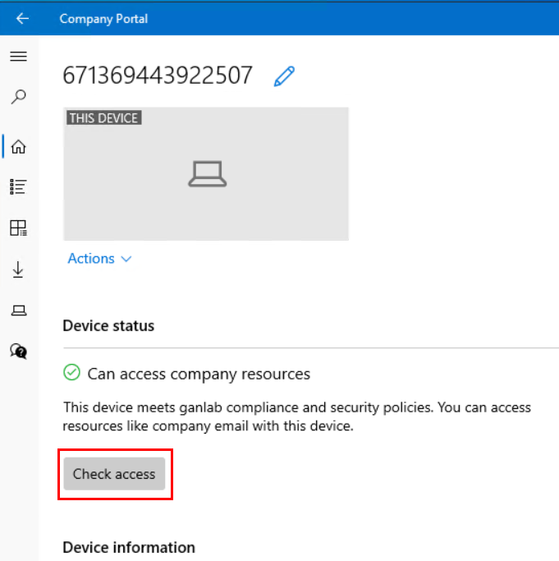Click the Device information heading
This screenshot has height=561, width=559.
coord(129,547)
